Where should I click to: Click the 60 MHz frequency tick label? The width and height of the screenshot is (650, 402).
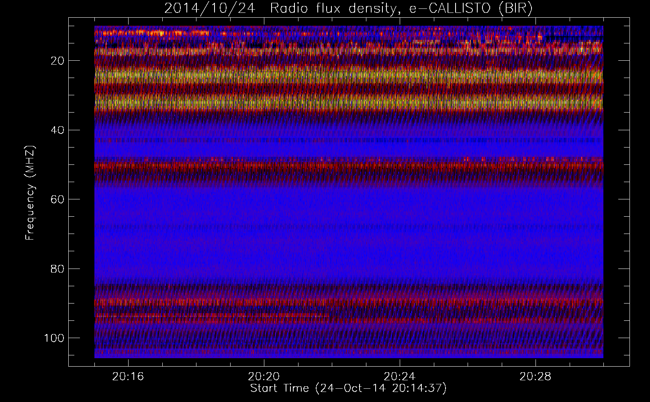57,199
